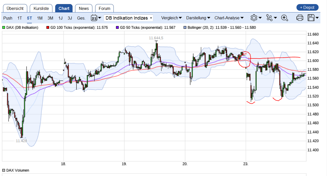Click the 19. date axis label

(x=124, y=164)
